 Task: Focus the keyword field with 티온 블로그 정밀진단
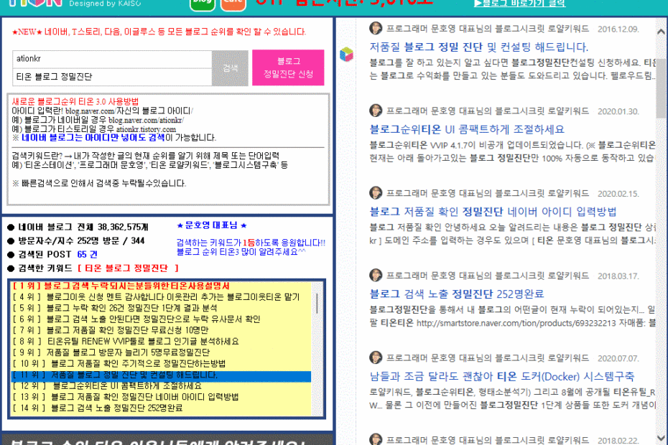tap(112, 77)
